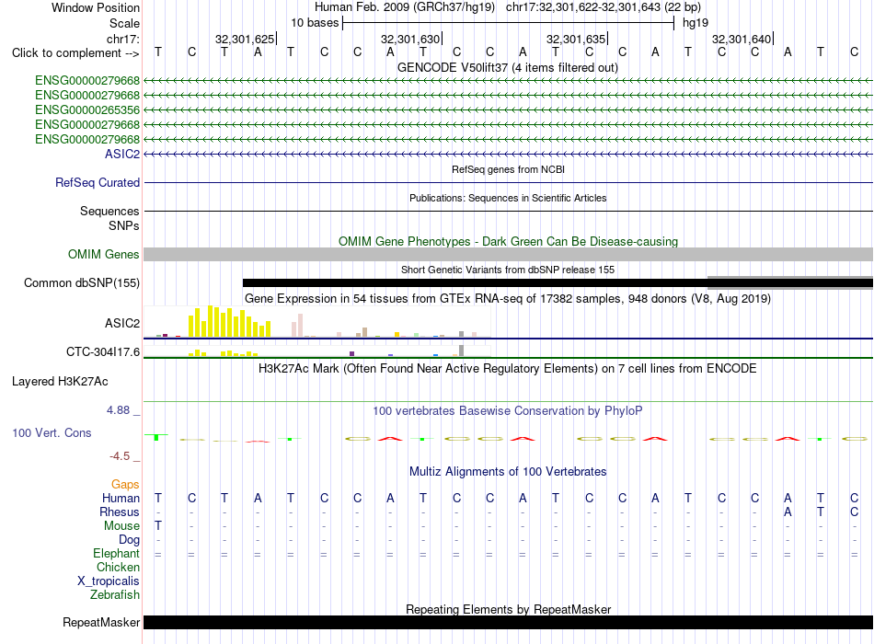Click the Window Position label

tap(96, 7)
